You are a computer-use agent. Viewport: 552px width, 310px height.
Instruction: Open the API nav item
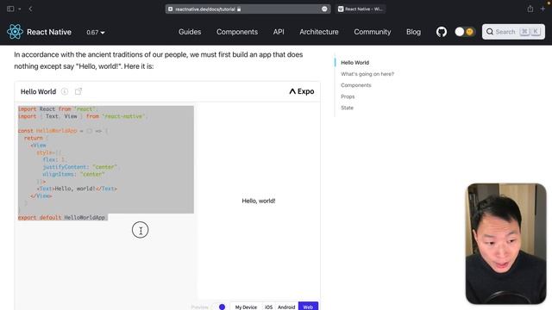(x=279, y=32)
